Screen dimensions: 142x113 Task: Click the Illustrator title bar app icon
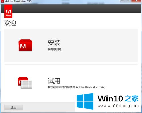tap(3, 1)
